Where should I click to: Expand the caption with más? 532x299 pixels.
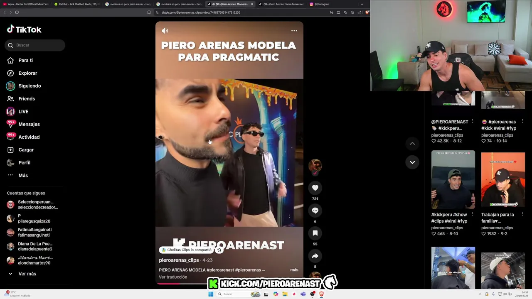[x=294, y=270]
